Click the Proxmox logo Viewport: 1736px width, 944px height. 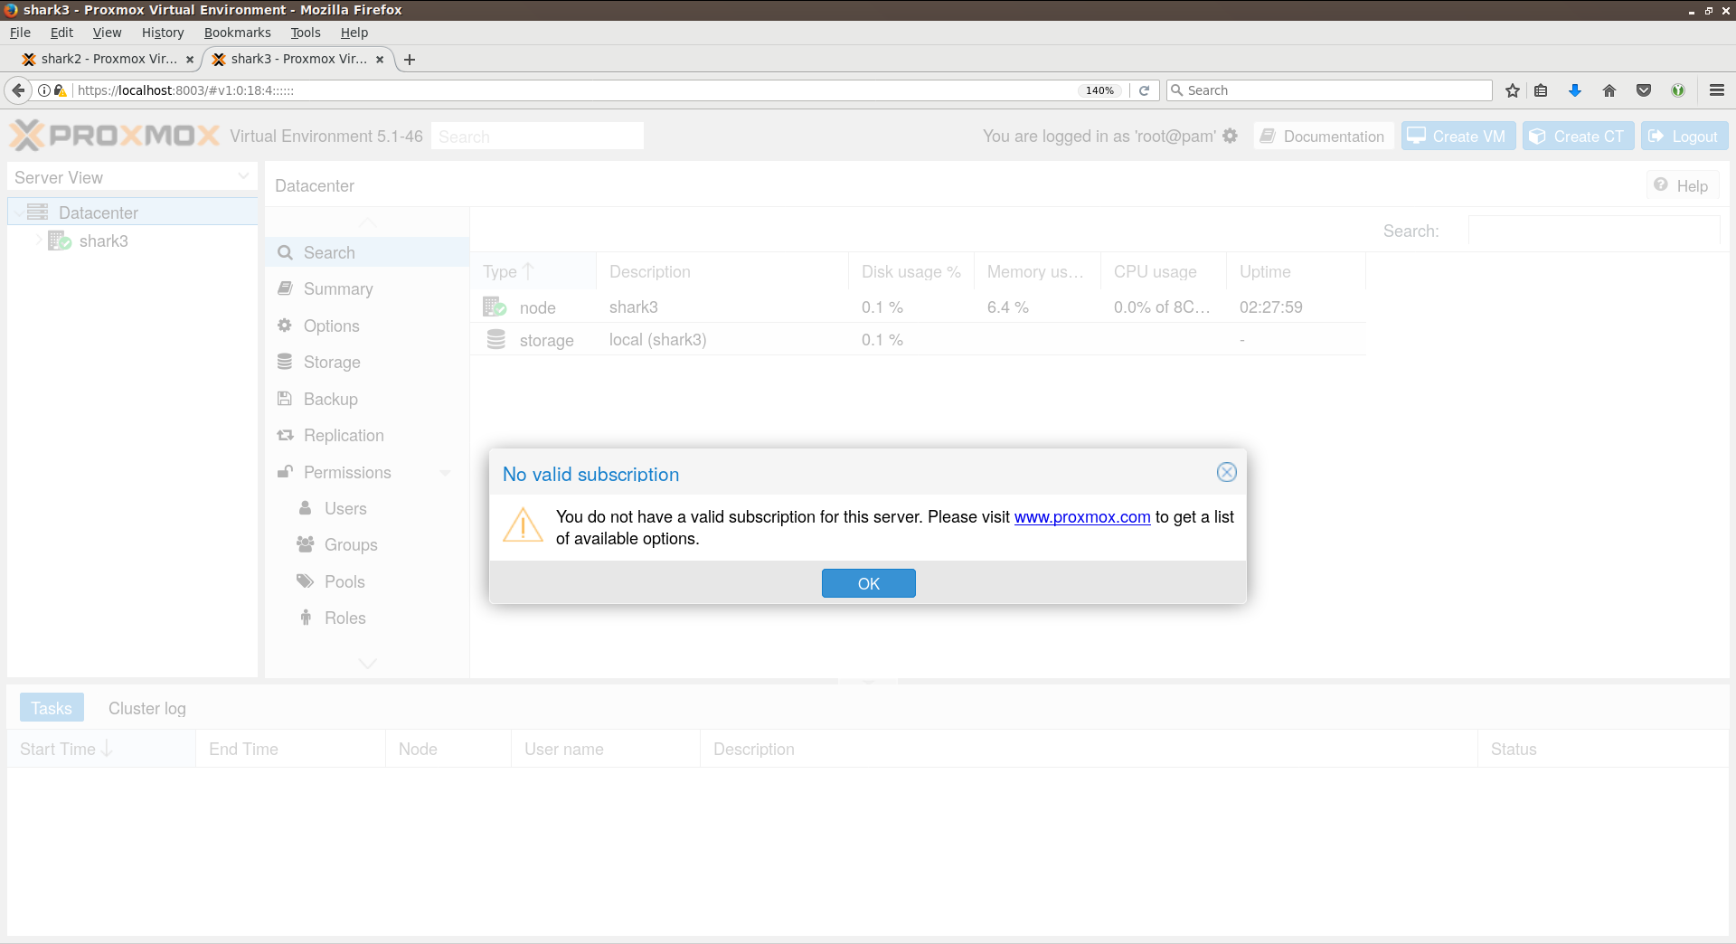tap(115, 136)
